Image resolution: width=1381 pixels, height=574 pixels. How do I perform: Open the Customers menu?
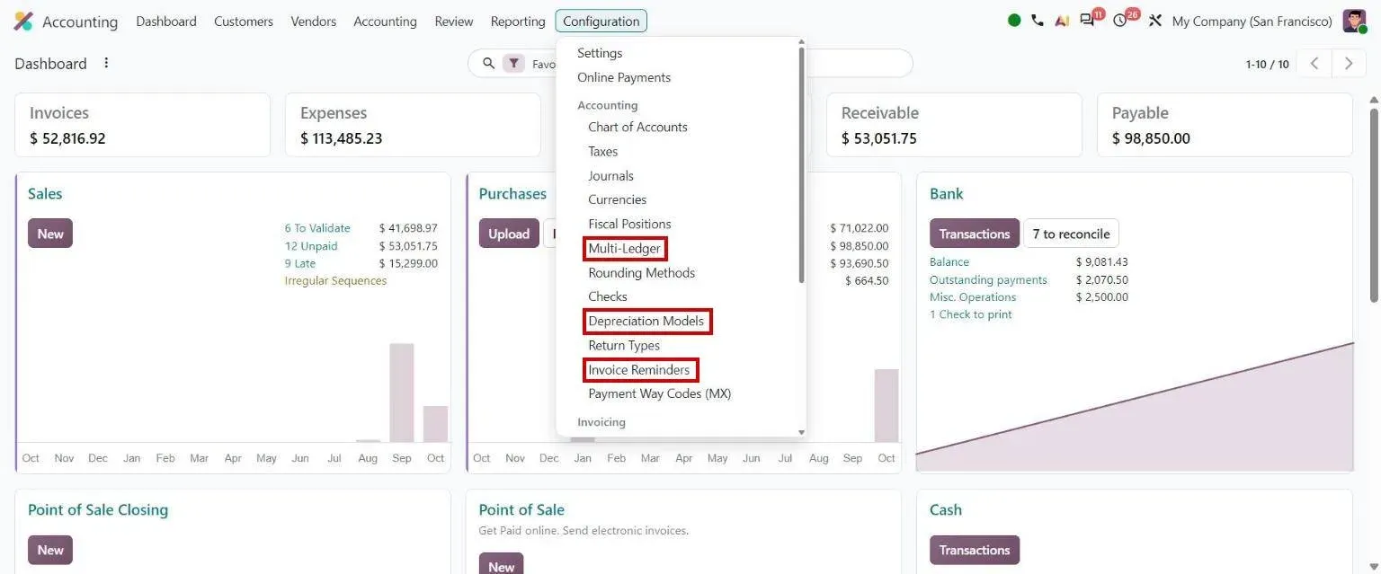pyautogui.click(x=244, y=21)
